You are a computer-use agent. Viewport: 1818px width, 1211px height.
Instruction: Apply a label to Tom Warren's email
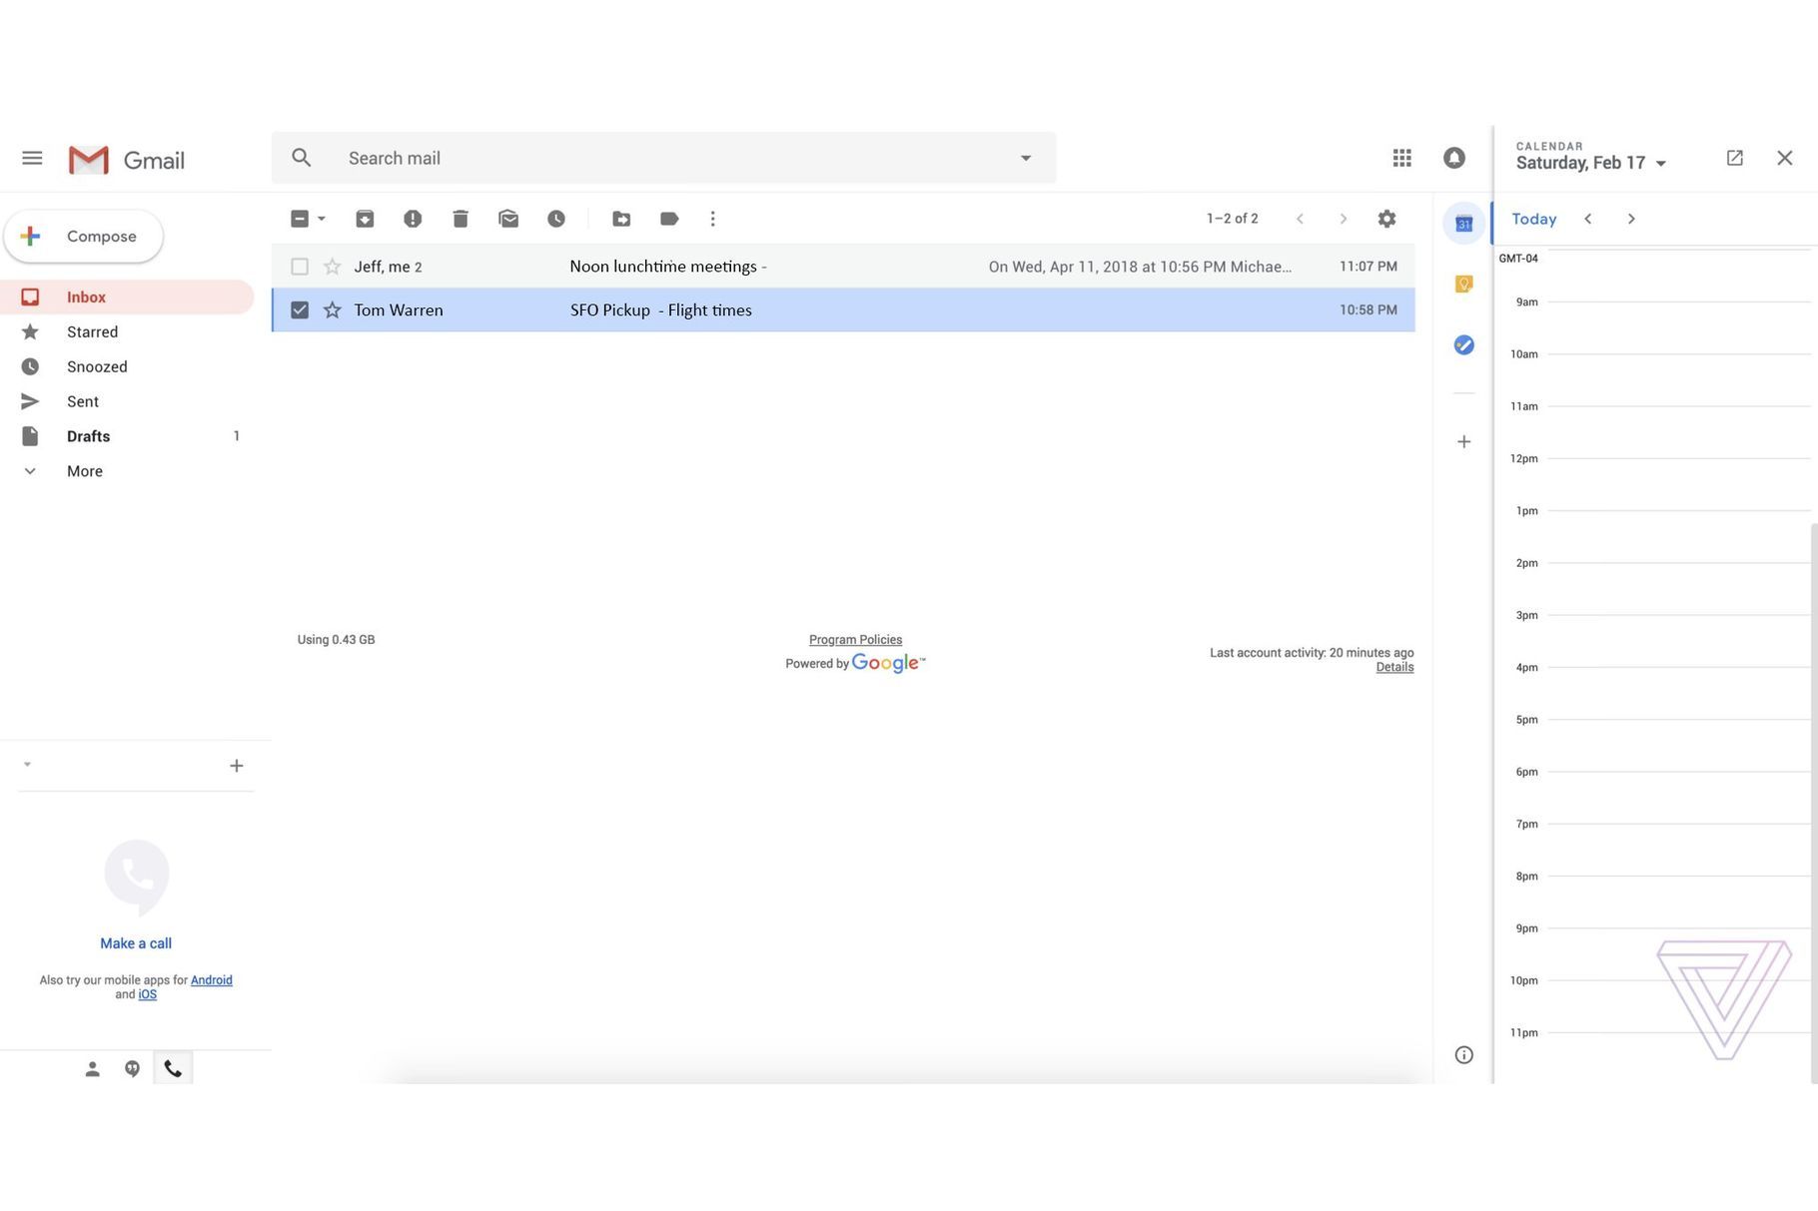[668, 219]
